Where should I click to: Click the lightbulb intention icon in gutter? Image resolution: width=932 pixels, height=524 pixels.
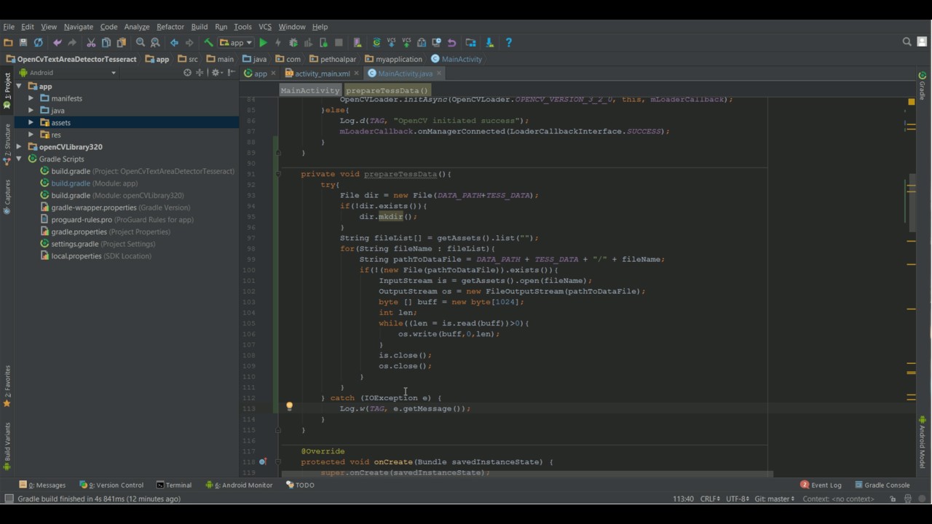coord(289,407)
